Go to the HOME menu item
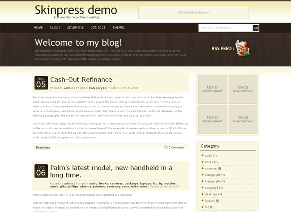 pyautogui.click(x=38, y=27)
